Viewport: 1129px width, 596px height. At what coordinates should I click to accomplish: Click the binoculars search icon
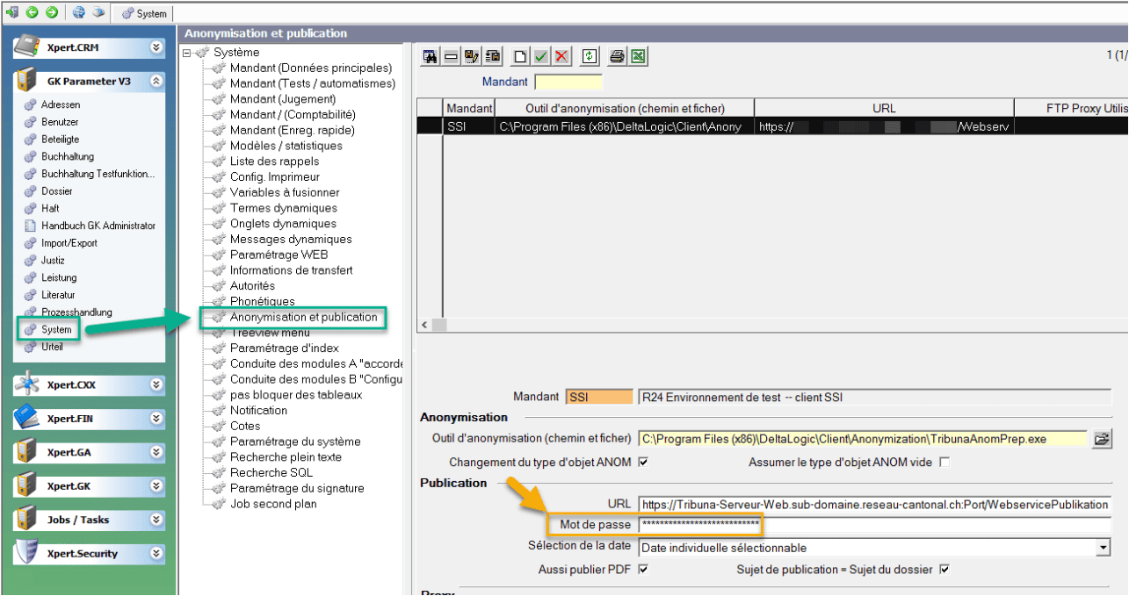tap(431, 56)
